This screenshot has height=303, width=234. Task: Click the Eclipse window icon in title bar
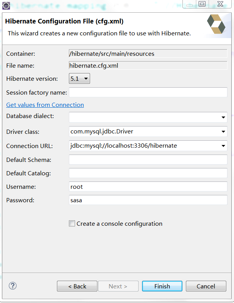(6, 6)
